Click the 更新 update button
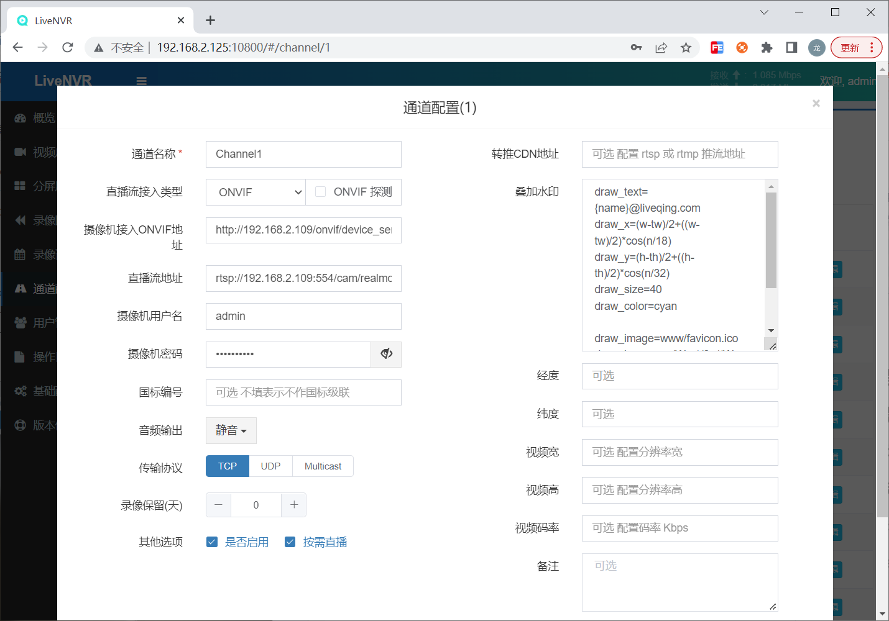 (856, 47)
